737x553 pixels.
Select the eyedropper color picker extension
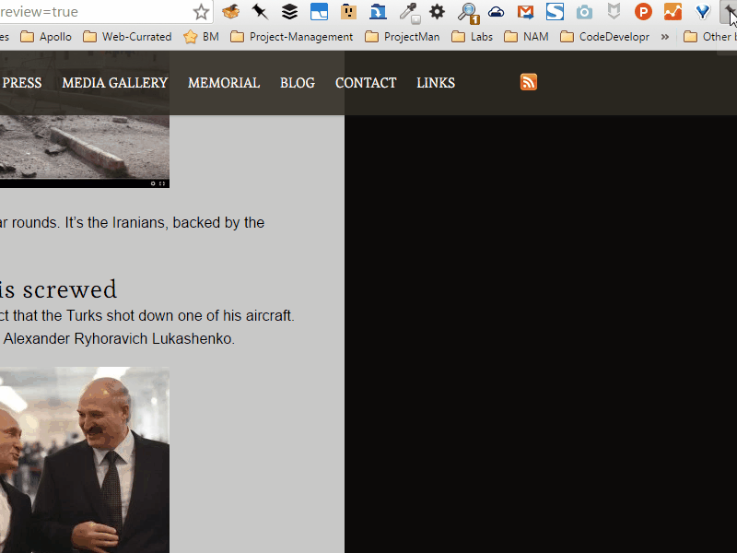407,12
